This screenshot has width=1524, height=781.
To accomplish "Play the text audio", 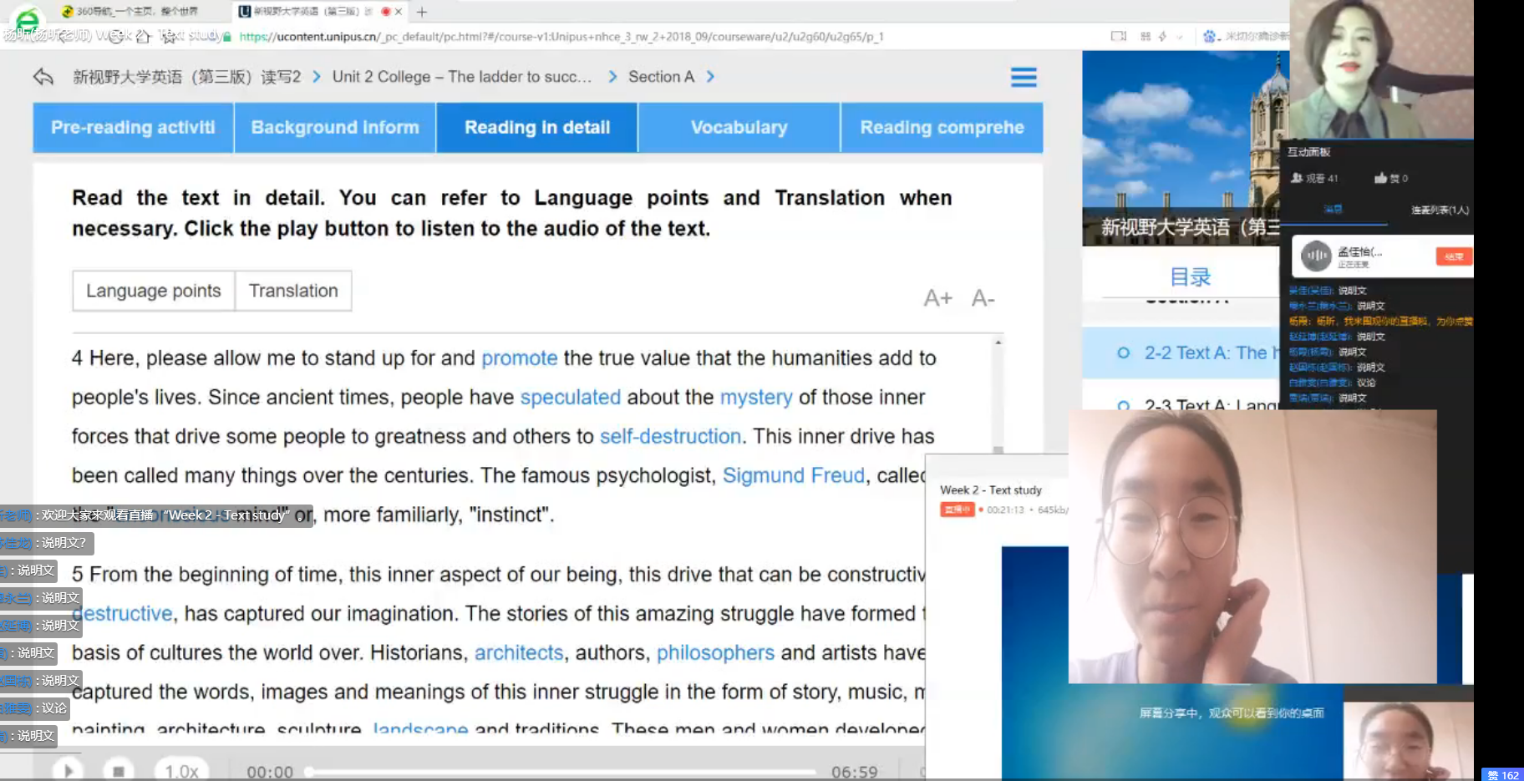I will tap(68, 771).
